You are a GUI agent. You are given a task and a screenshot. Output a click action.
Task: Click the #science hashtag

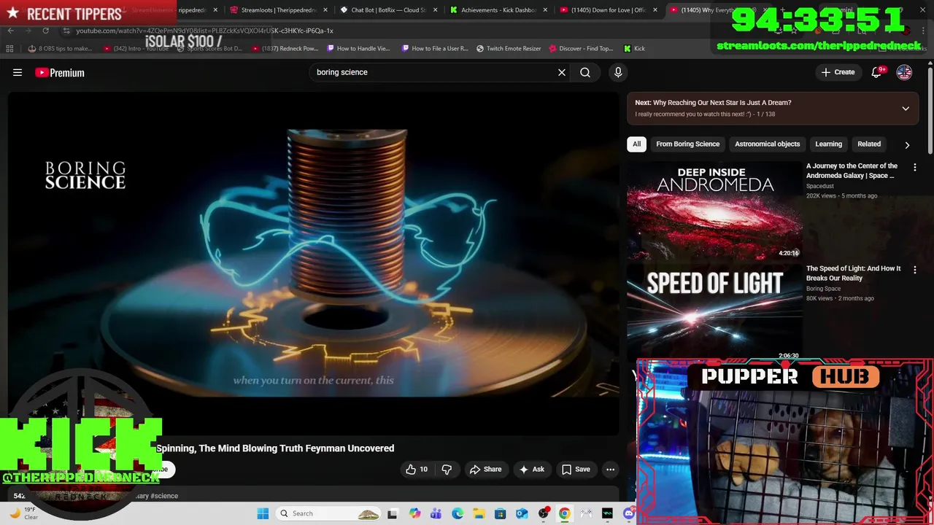(163, 496)
